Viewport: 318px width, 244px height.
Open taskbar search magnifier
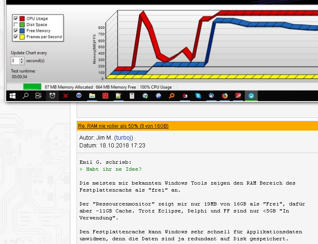(25, 96)
